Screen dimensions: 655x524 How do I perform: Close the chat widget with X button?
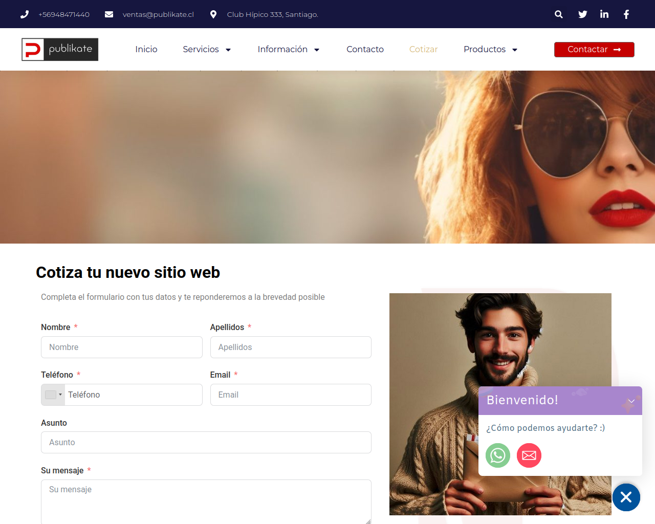pos(626,497)
